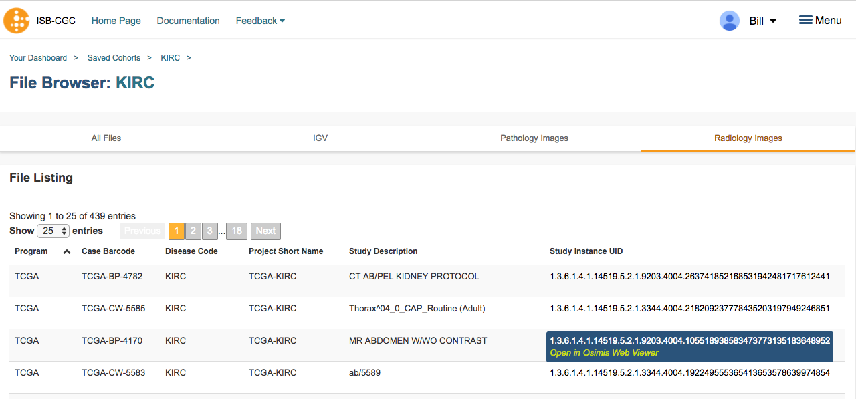Click highlighted UID ending in 183648952
The height and width of the screenshot is (399, 856).
click(x=690, y=340)
